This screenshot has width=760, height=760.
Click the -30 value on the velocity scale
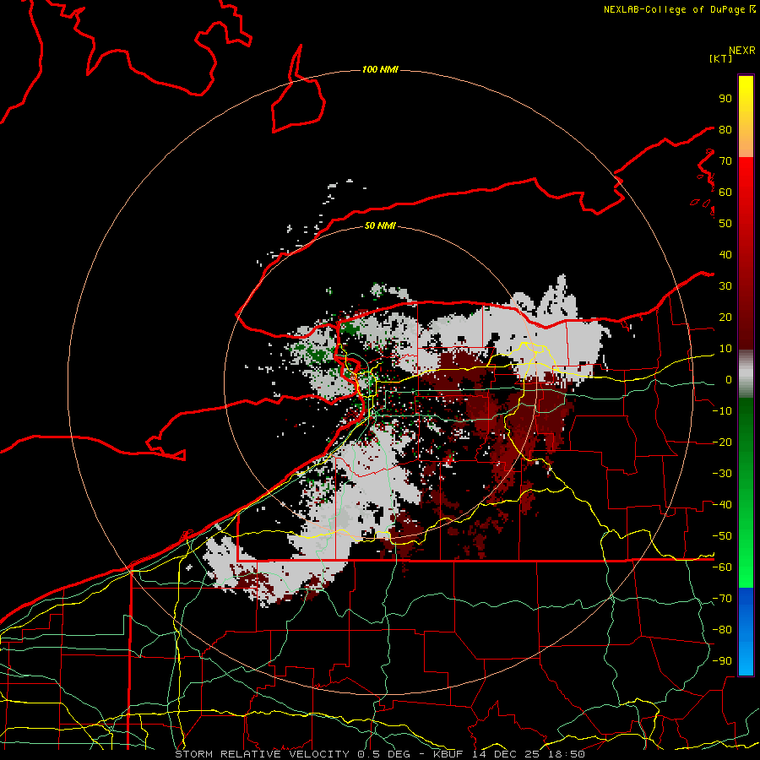point(722,474)
